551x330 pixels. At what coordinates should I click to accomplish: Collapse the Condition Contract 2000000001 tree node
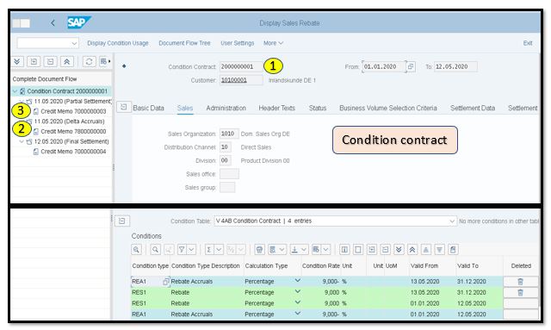15,91
